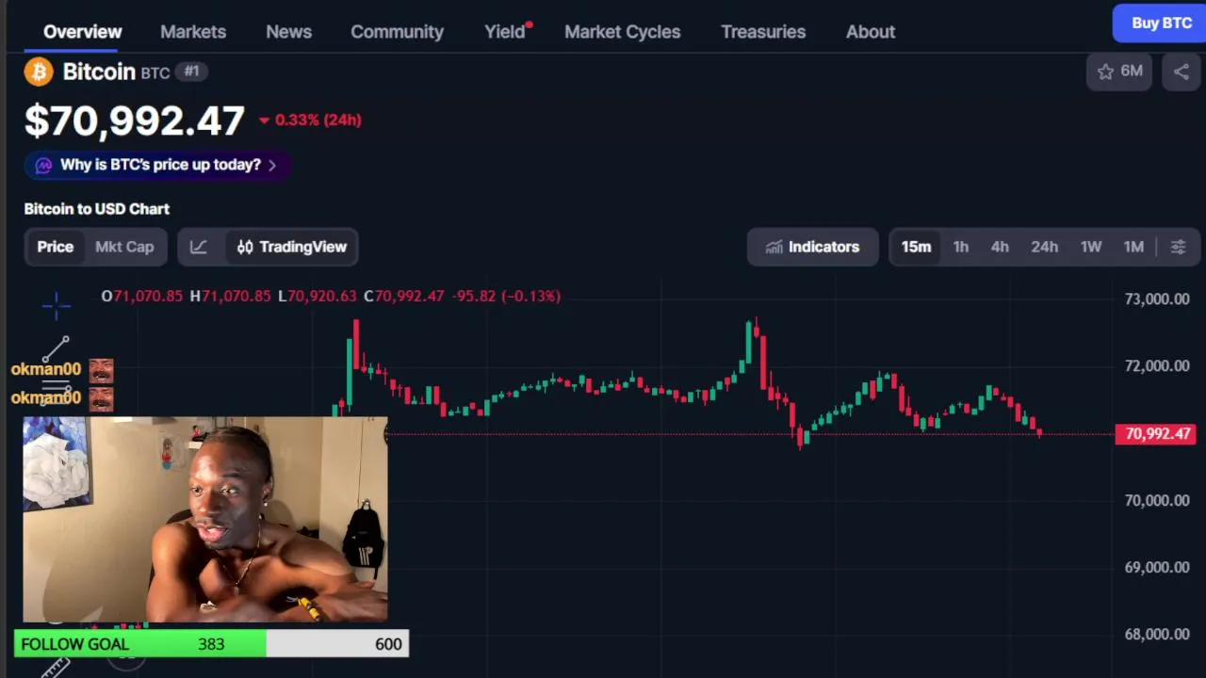Open the News tab
This screenshot has height=678, width=1206.
pos(288,31)
